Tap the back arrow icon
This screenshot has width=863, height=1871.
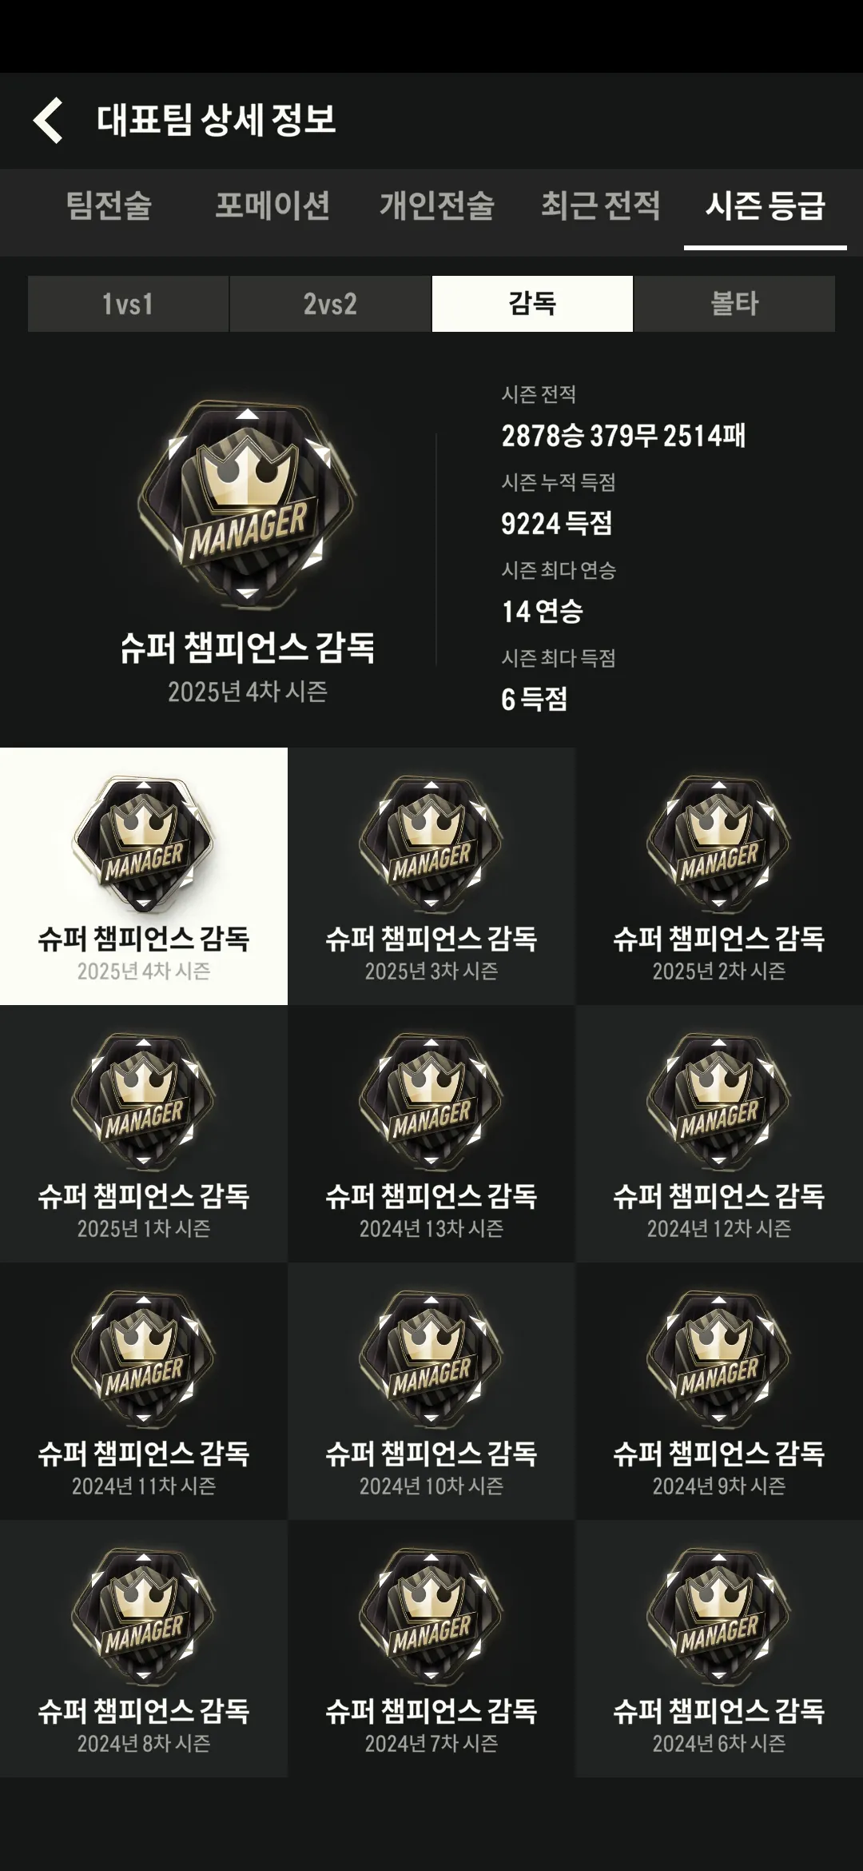coord(48,121)
